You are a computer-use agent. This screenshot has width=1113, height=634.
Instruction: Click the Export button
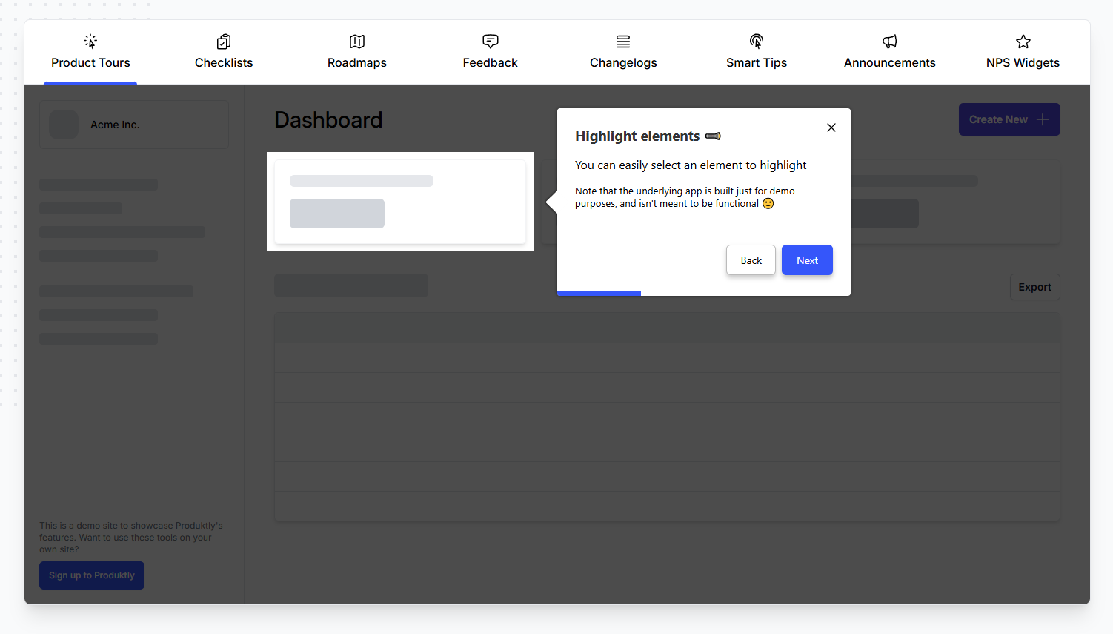(x=1034, y=286)
